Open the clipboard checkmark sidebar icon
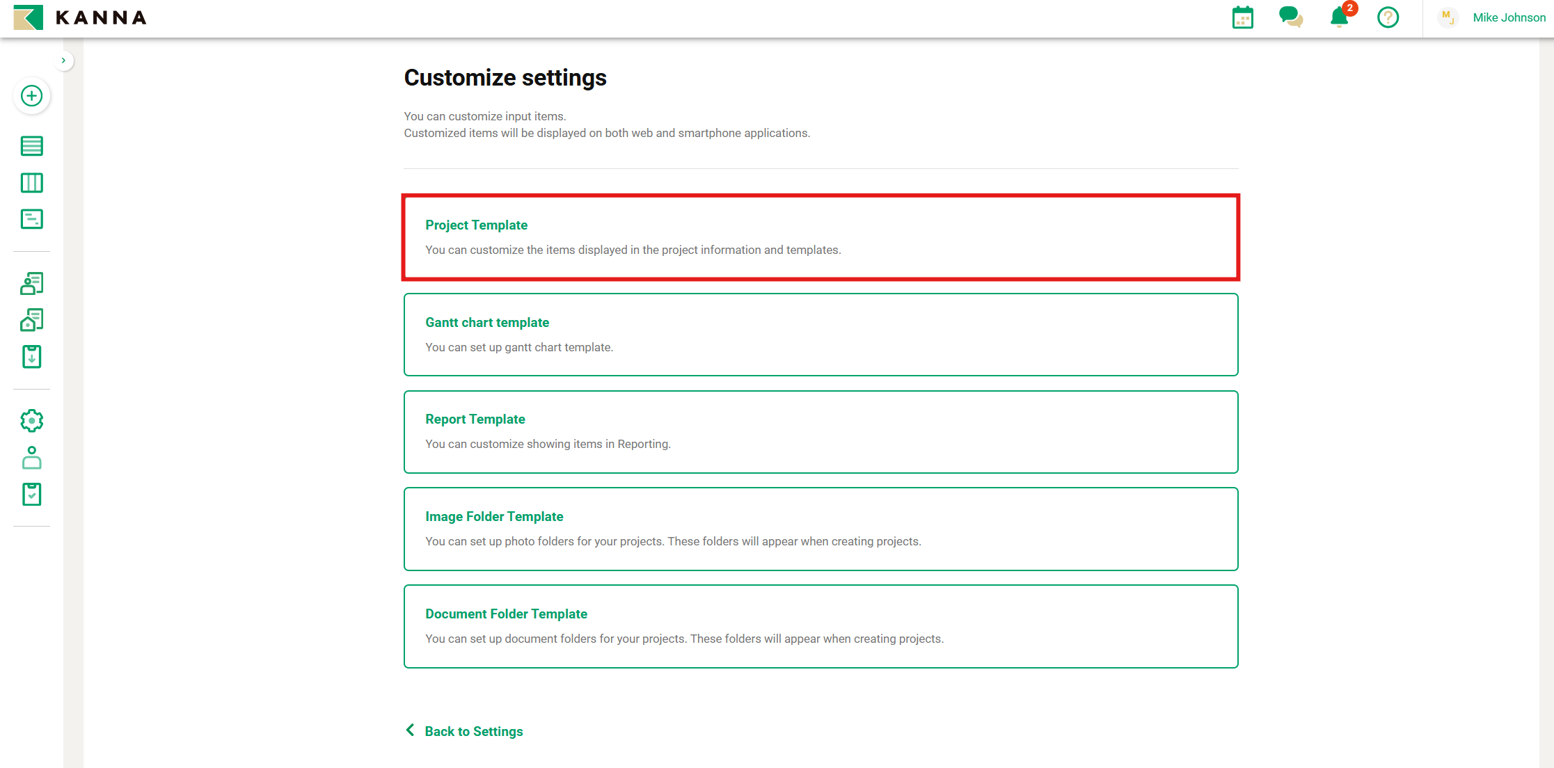Viewport: 1554px width, 768px height. click(x=31, y=494)
